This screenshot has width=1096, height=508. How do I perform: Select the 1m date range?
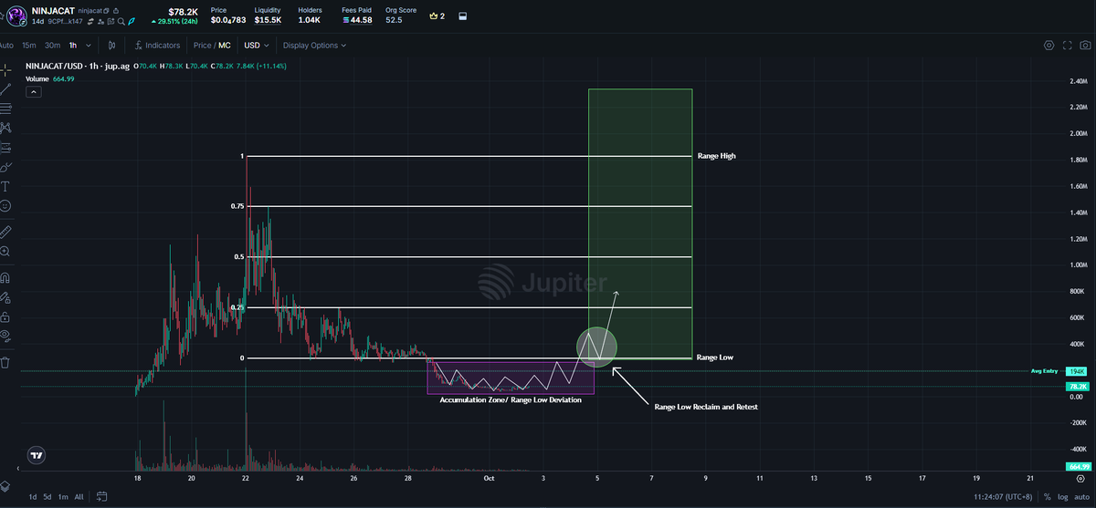pyautogui.click(x=63, y=497)
